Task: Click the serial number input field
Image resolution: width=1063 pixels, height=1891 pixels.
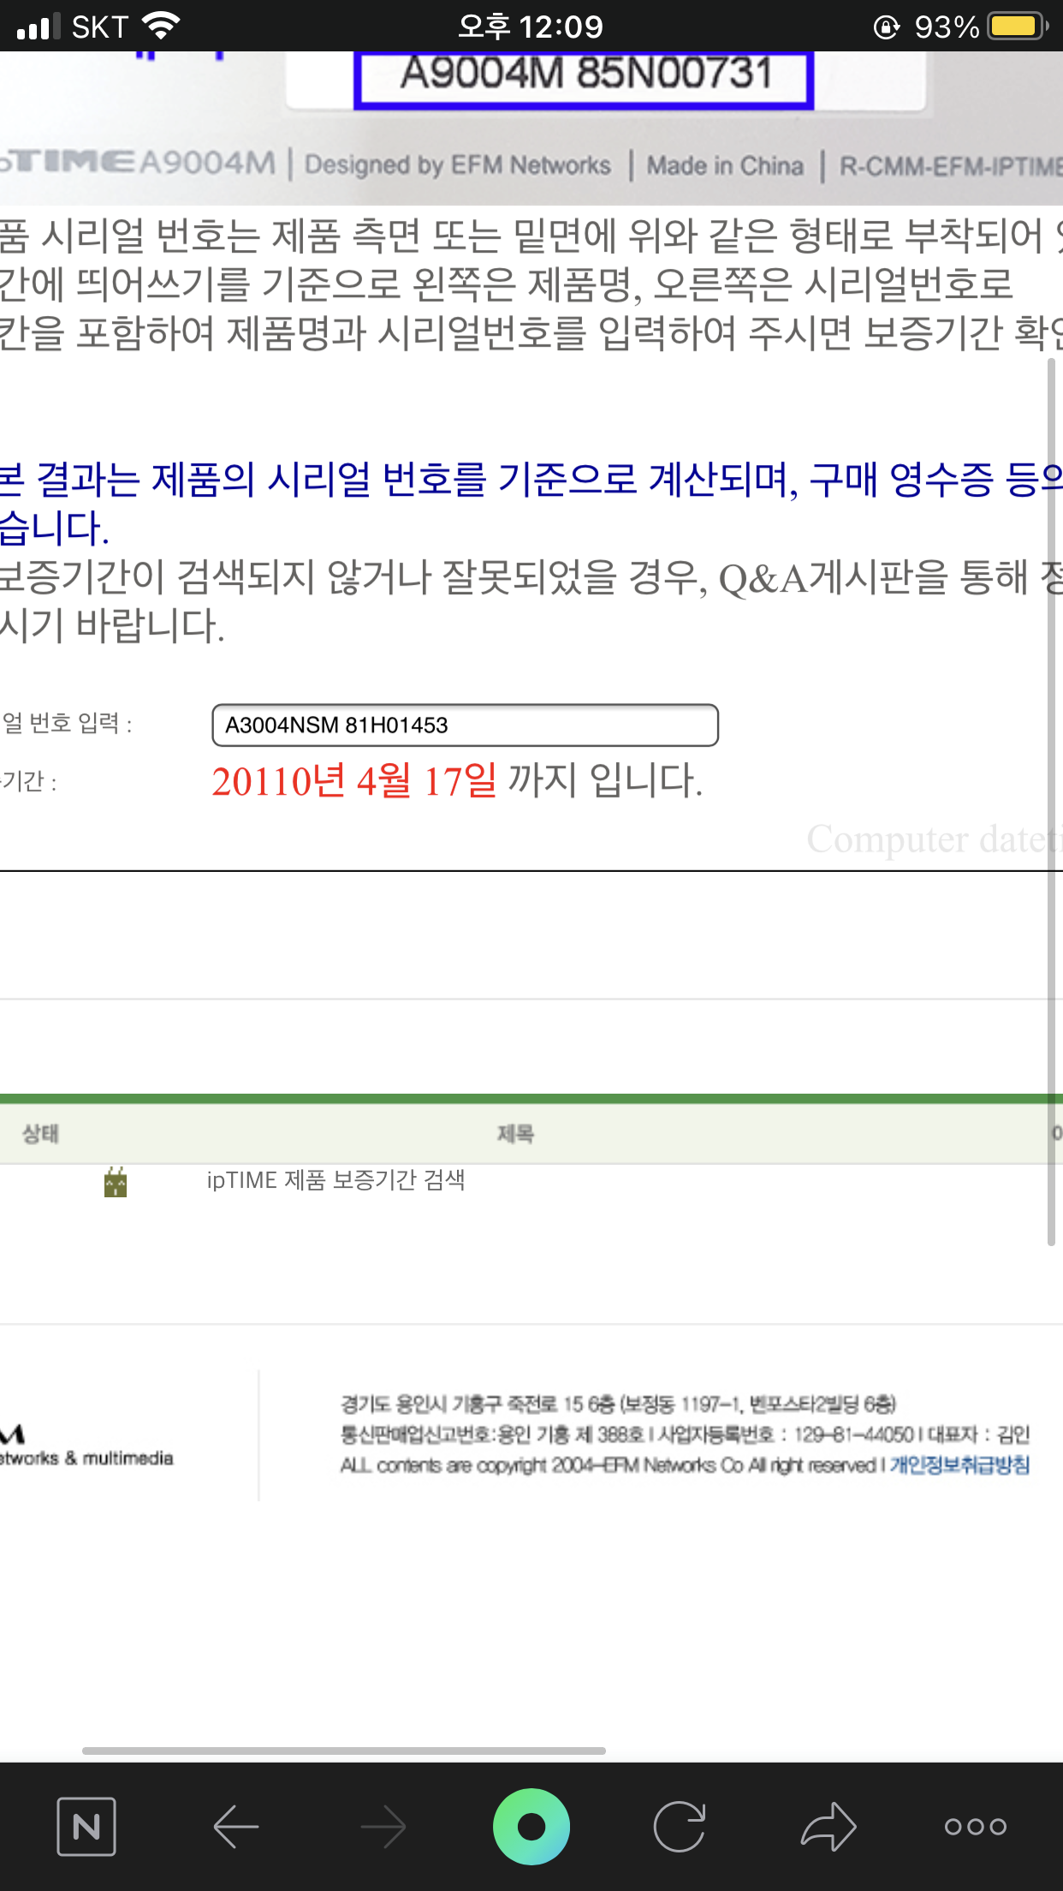Action: click(x=465, y=725)
